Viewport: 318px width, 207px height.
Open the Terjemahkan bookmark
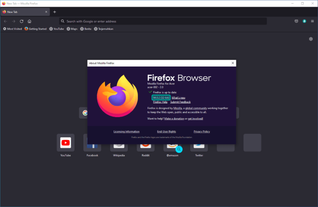click(104, 29)
